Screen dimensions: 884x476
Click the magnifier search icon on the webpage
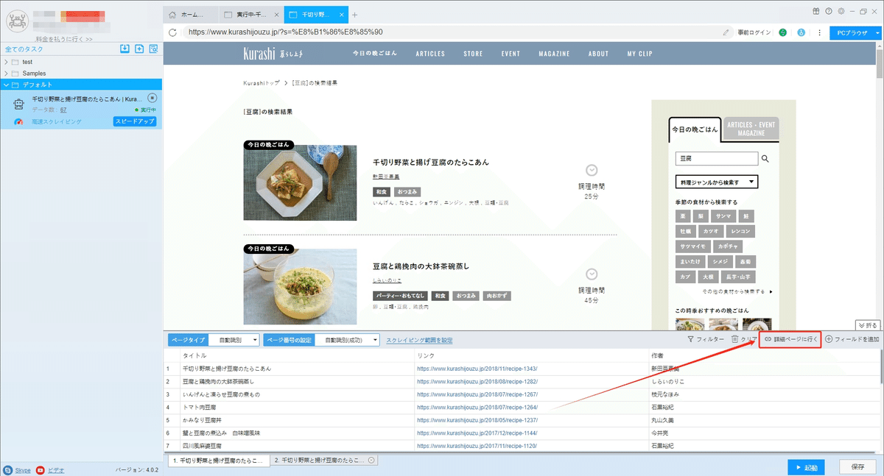tap(765, 158)
